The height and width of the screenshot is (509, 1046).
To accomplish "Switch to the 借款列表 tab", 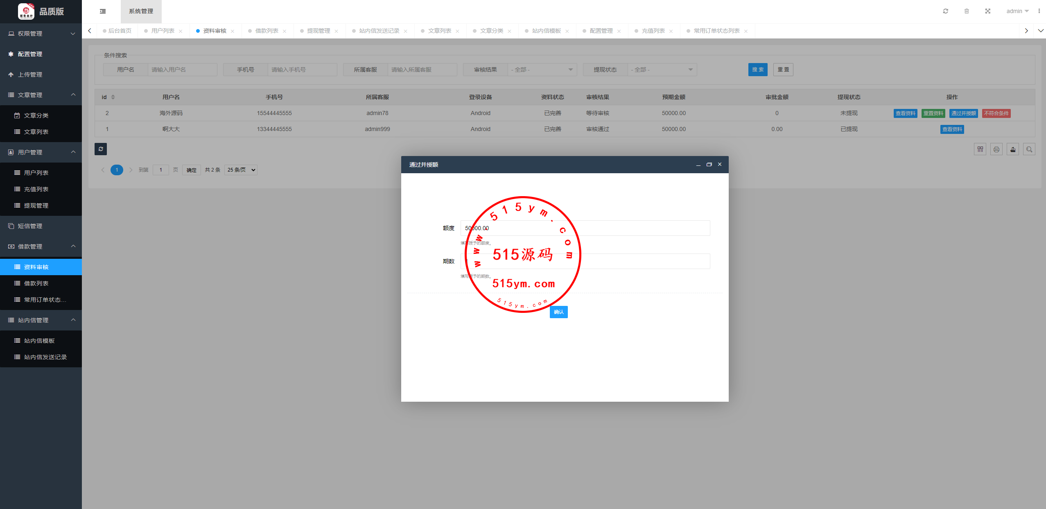I will tap(267, 31).
